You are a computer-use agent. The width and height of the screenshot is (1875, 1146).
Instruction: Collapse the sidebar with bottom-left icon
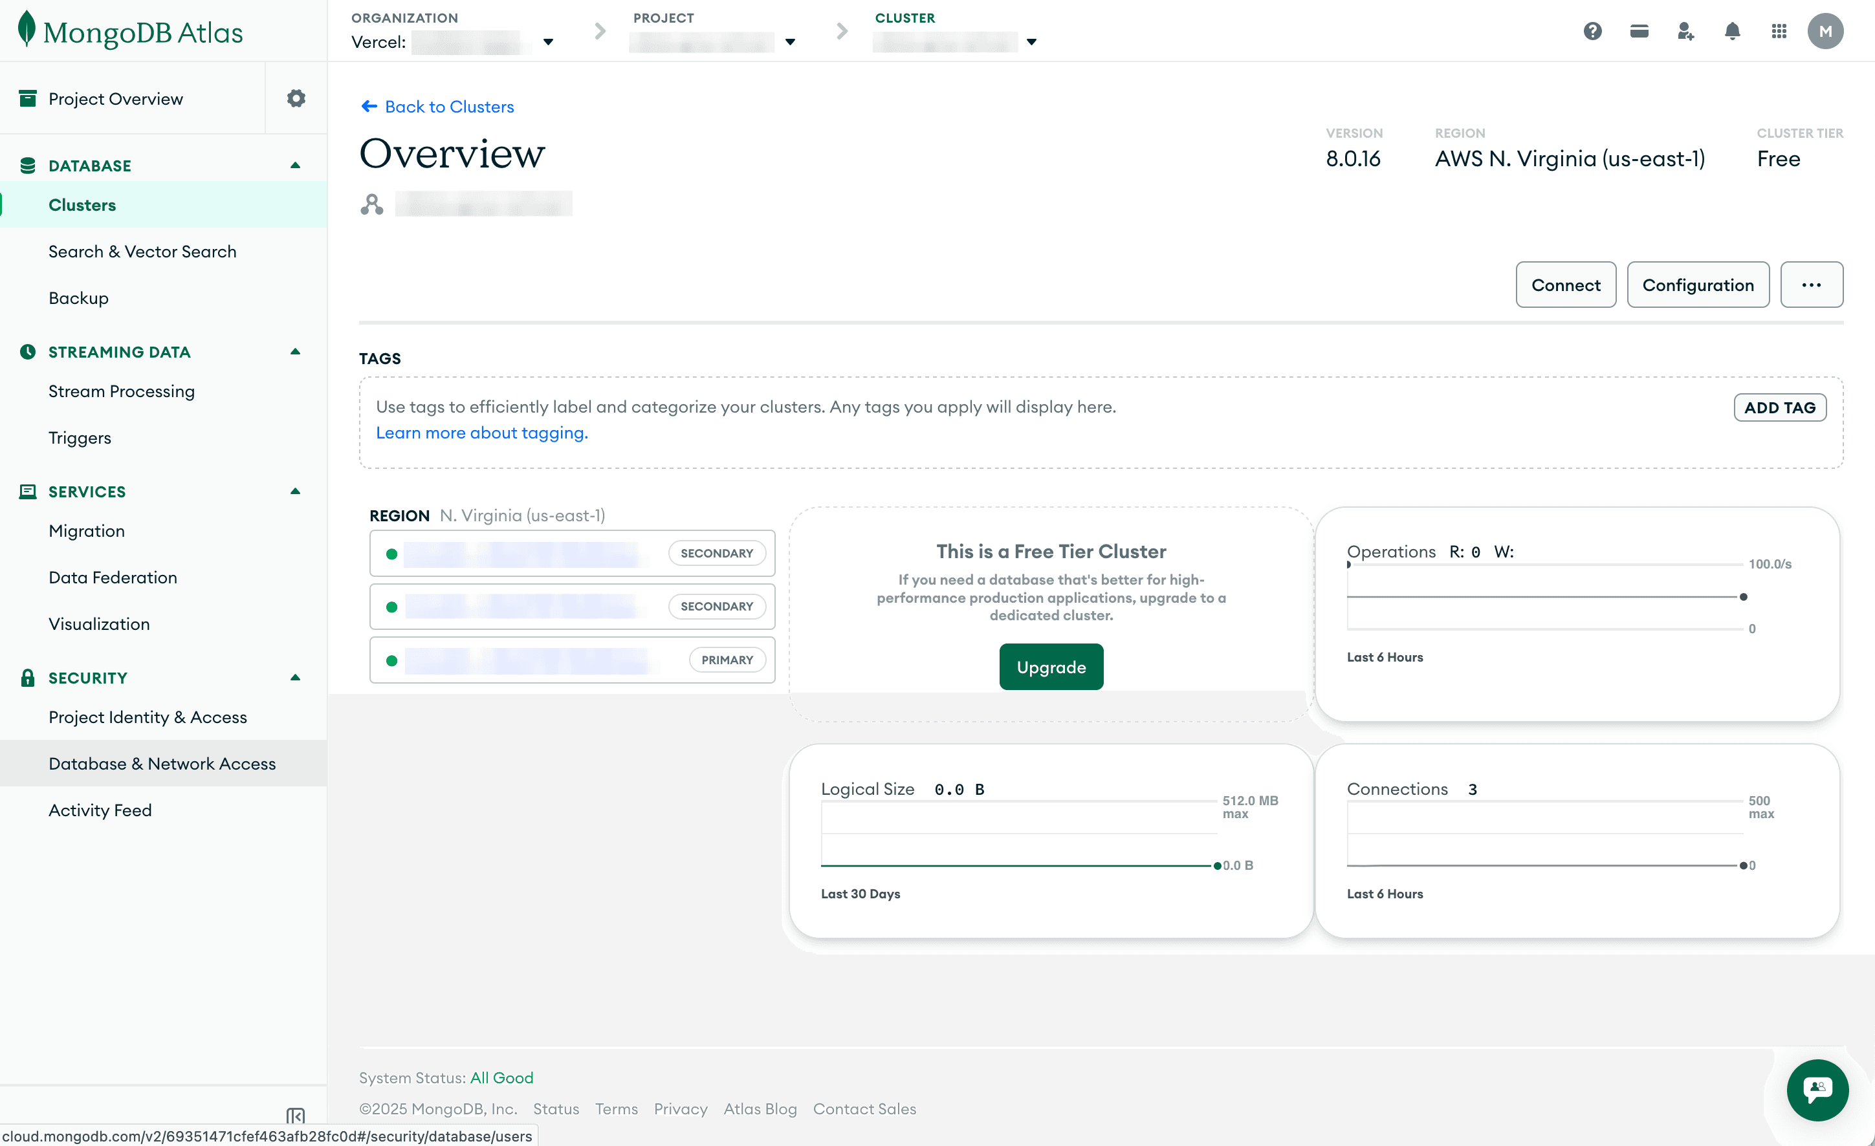point(295,1116)
